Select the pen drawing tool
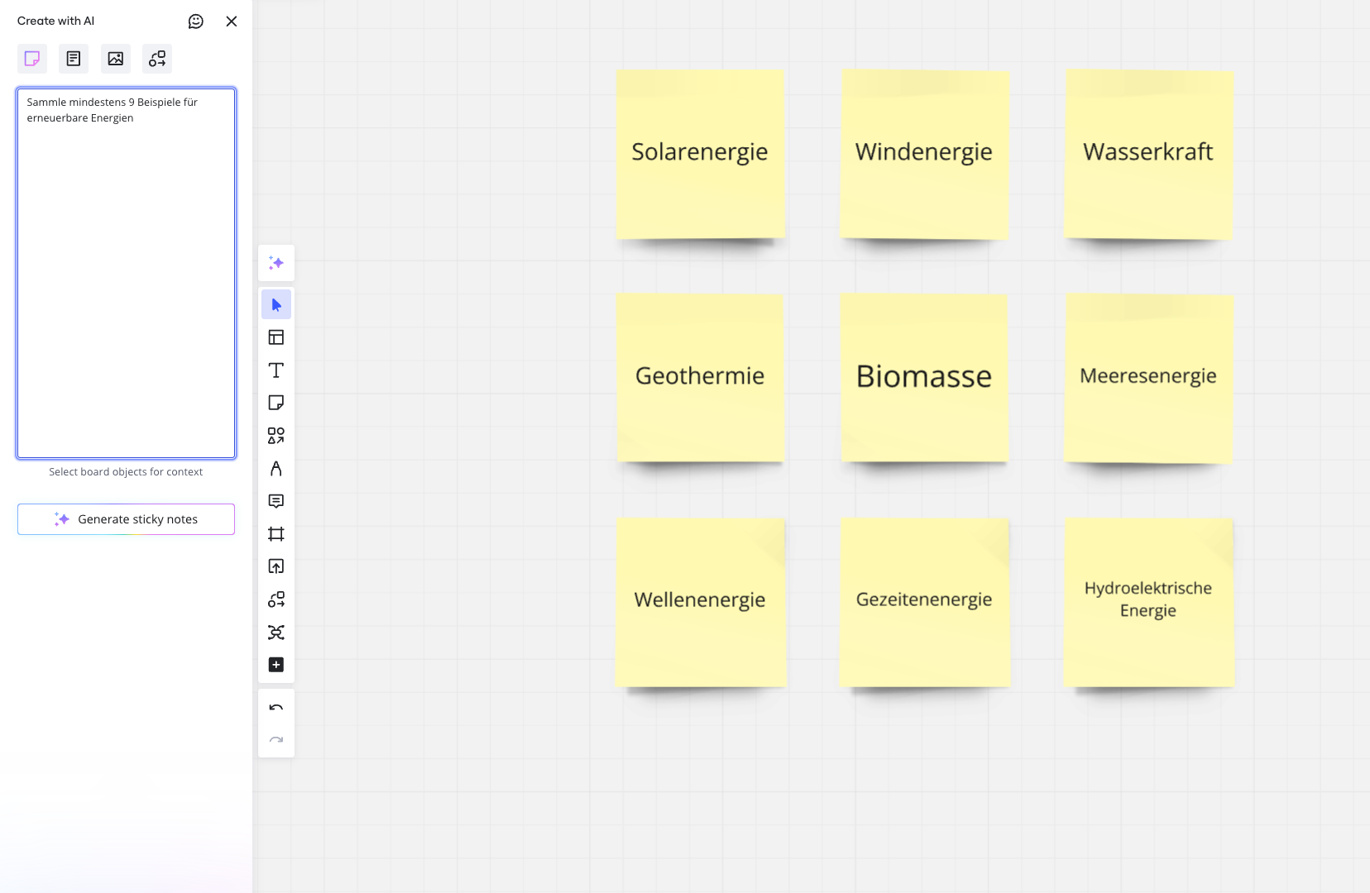Screen dimensions: 1370x893 pos(276,469)
